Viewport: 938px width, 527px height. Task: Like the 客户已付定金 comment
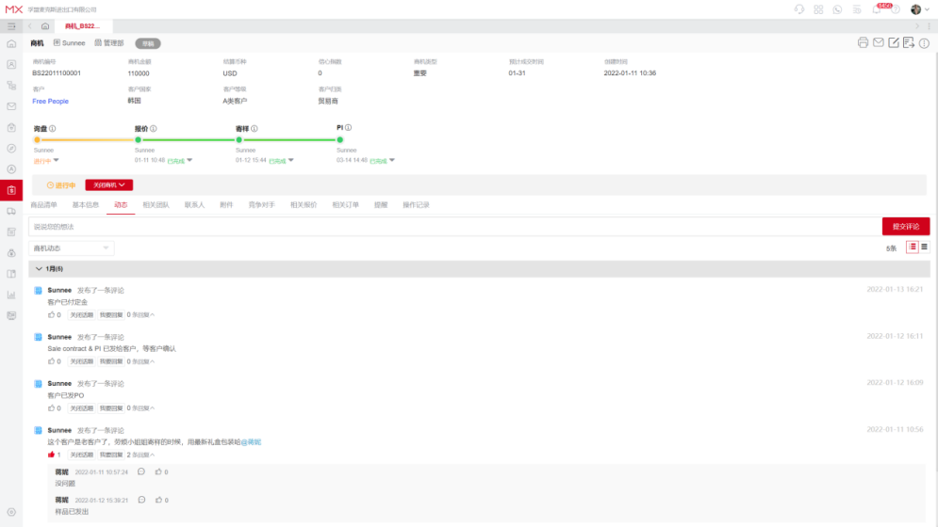pyautogui.click(x=52, y=314)
